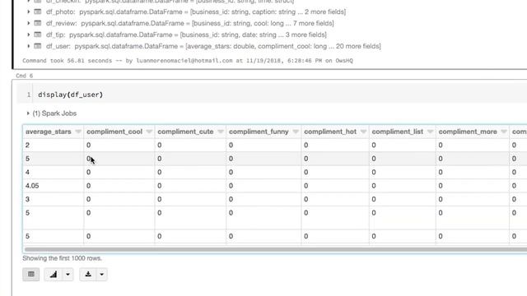Click the display(df_user) code line
Screen dimensions: 527x296
[x=70, y=95]
